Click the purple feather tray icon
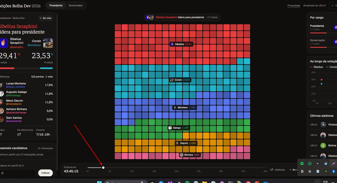This screenshot has height=183, width=337. (x=334, y=163)
